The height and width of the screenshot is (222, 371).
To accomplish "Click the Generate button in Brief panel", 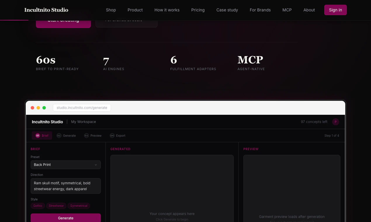I will (x=66, y=218).
